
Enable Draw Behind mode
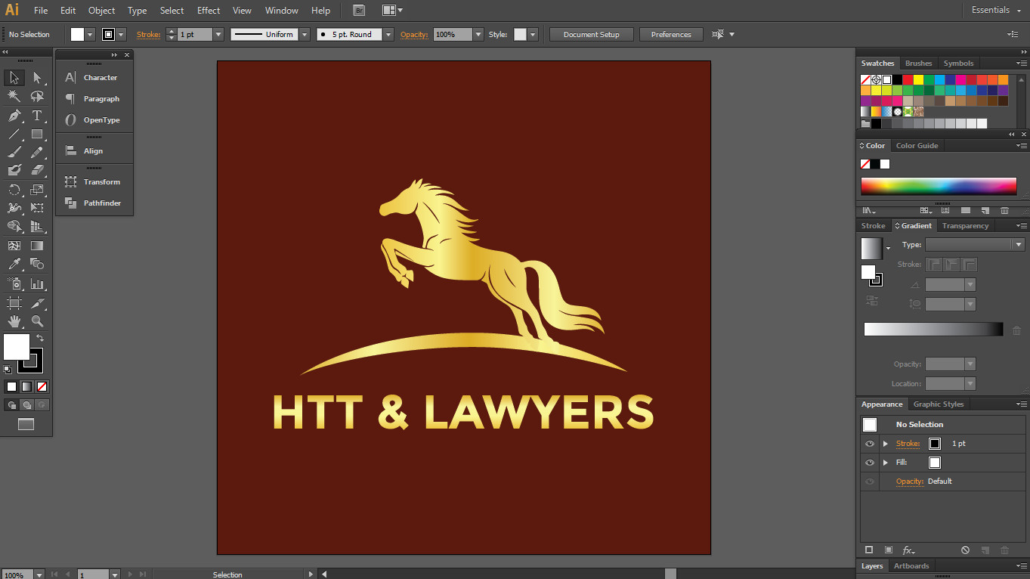(x=26, y=405)
